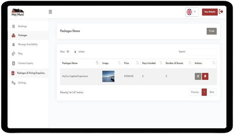This screenshot has width=234, height=134.
Task: Click the Blog sidebar icon
Action: [13, 54]
